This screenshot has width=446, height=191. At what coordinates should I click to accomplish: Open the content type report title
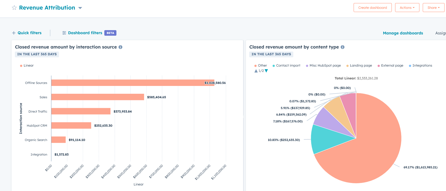pos(294,47)
